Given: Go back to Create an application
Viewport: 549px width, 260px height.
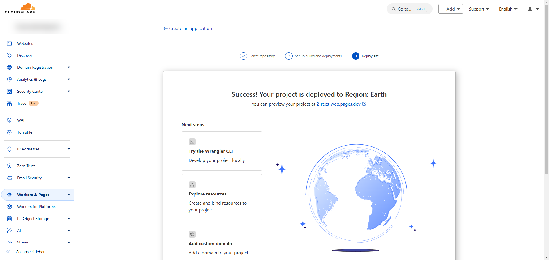Looking at the screenshot, I should 188,29.
